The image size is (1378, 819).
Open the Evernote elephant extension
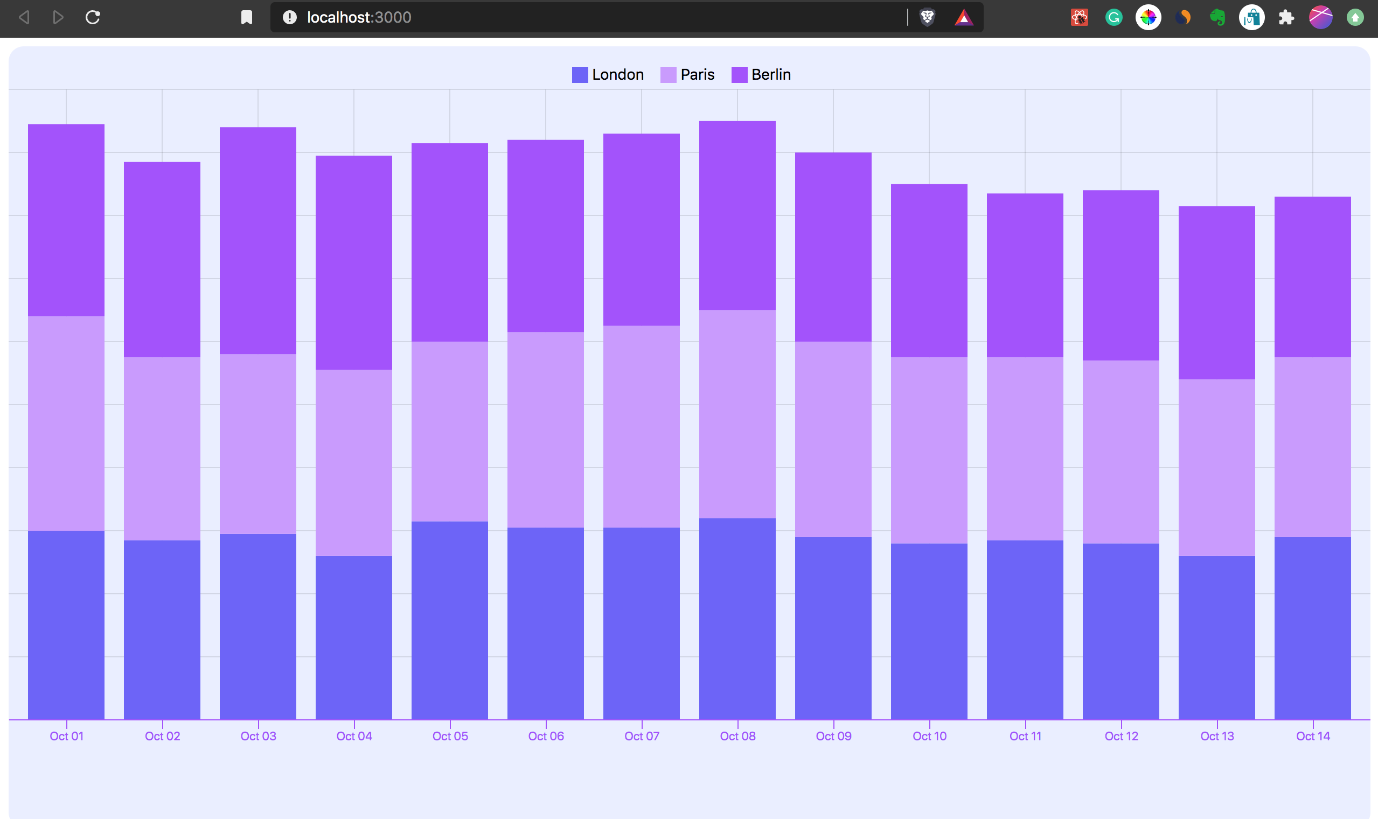click(1217, 18)
